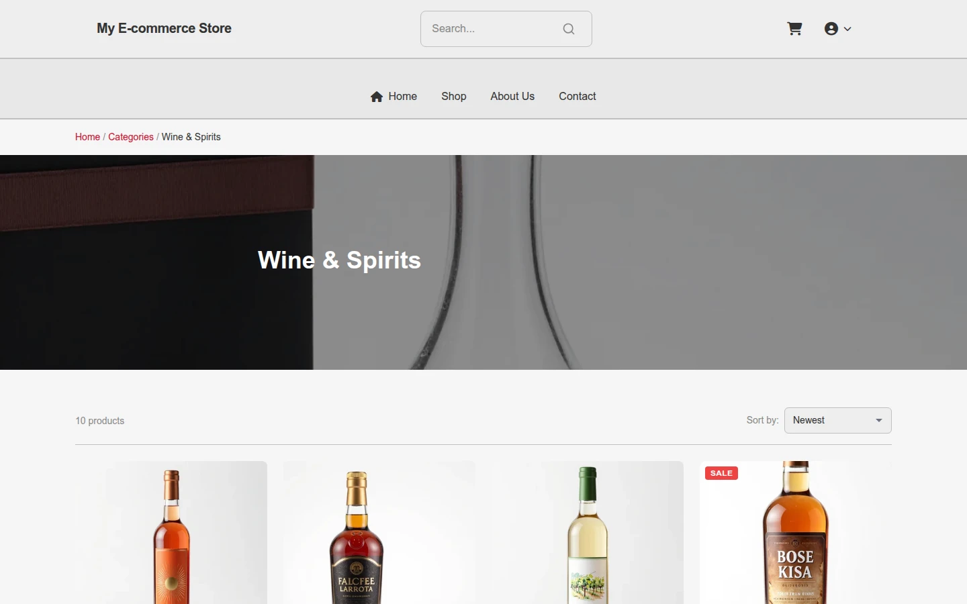Click the 'Sort by:' label
The height and width of the screenshot is (604, 967).
[762, 420]
